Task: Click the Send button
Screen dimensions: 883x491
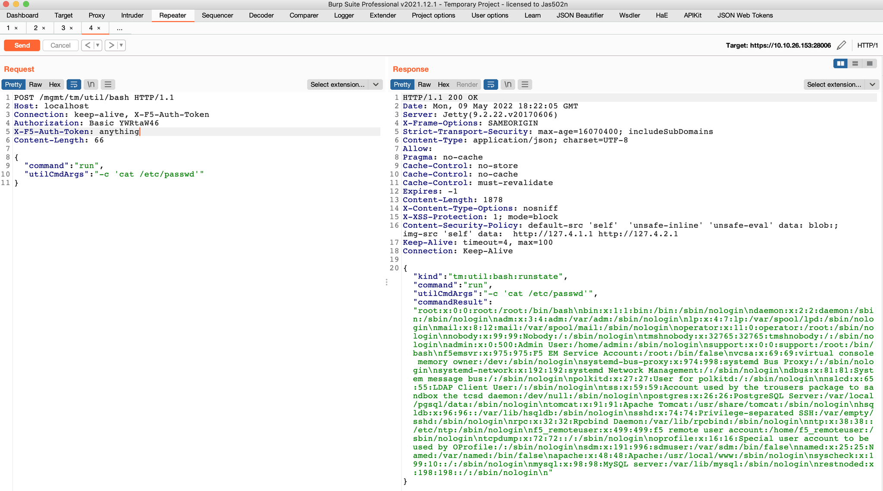Action: 22,45
